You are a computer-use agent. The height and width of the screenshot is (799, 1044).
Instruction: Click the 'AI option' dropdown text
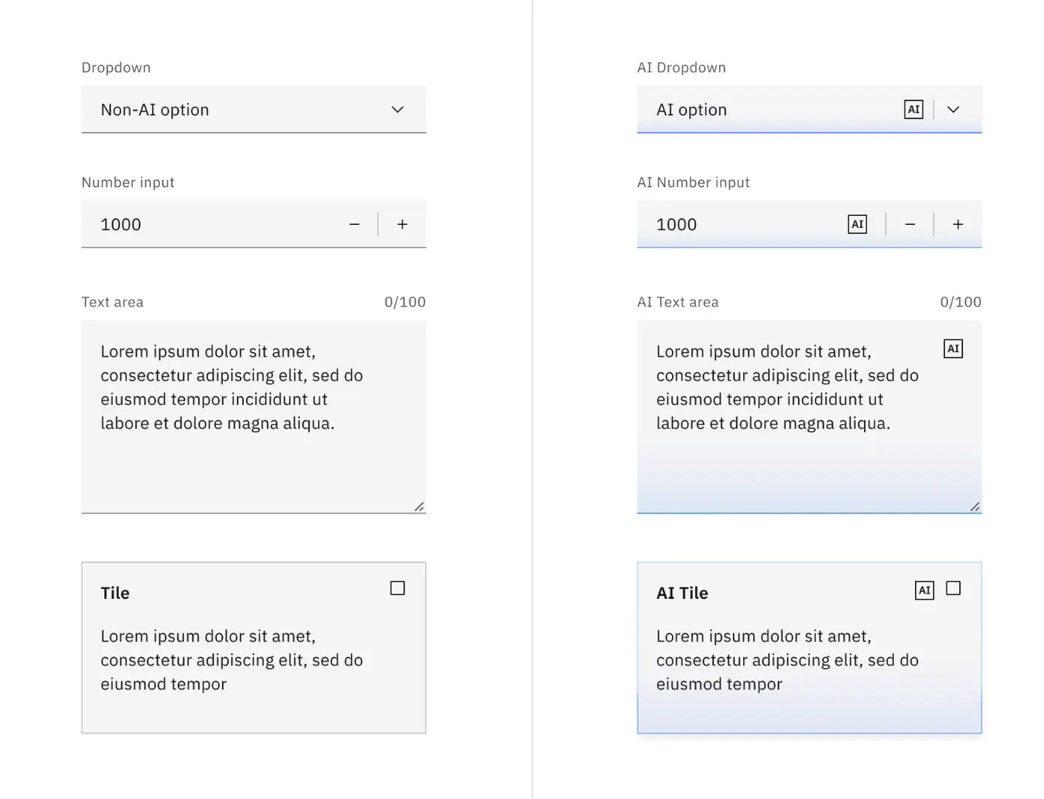tap(691, 109)
